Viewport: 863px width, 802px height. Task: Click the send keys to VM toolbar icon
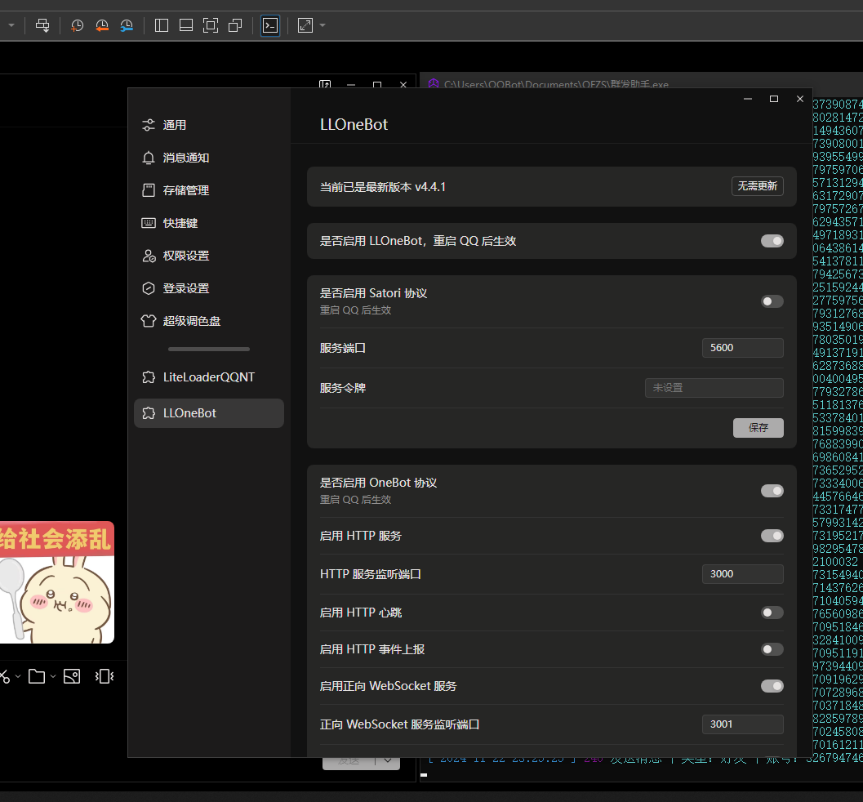(x=42, y=25)
